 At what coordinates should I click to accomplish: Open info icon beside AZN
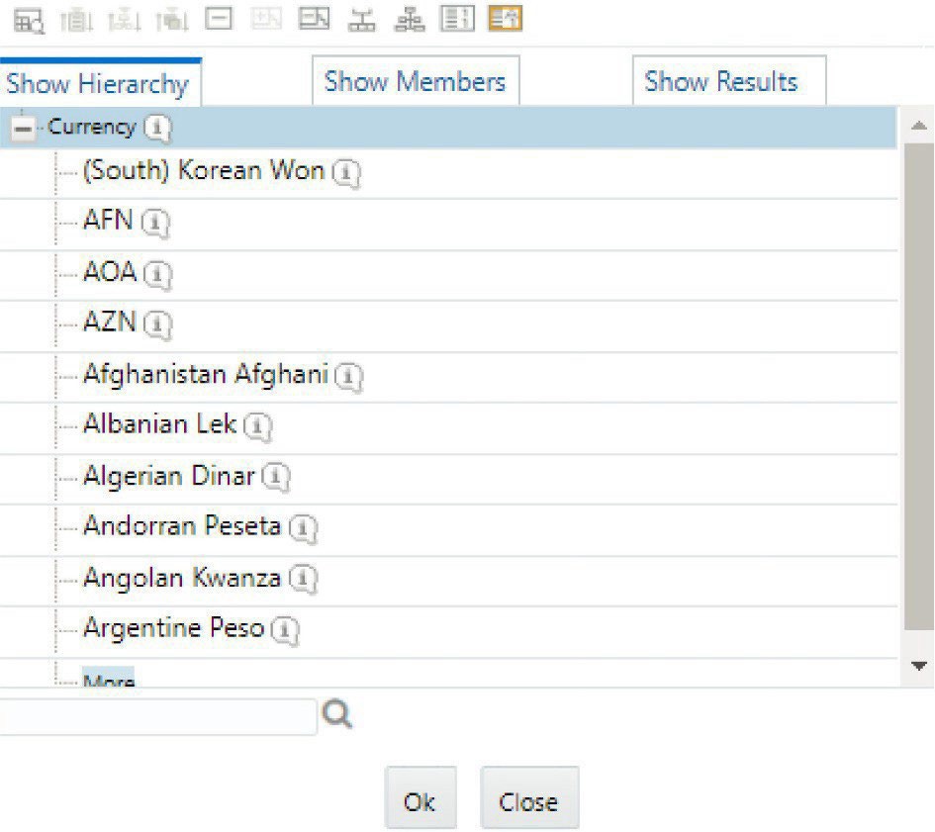(x=157, y=325)
